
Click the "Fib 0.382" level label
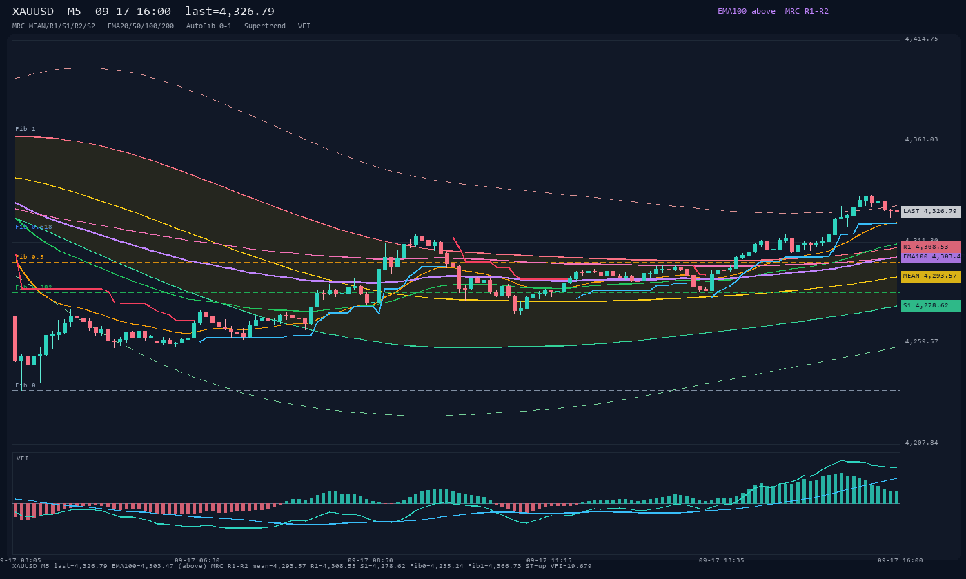tap(34, 287)
